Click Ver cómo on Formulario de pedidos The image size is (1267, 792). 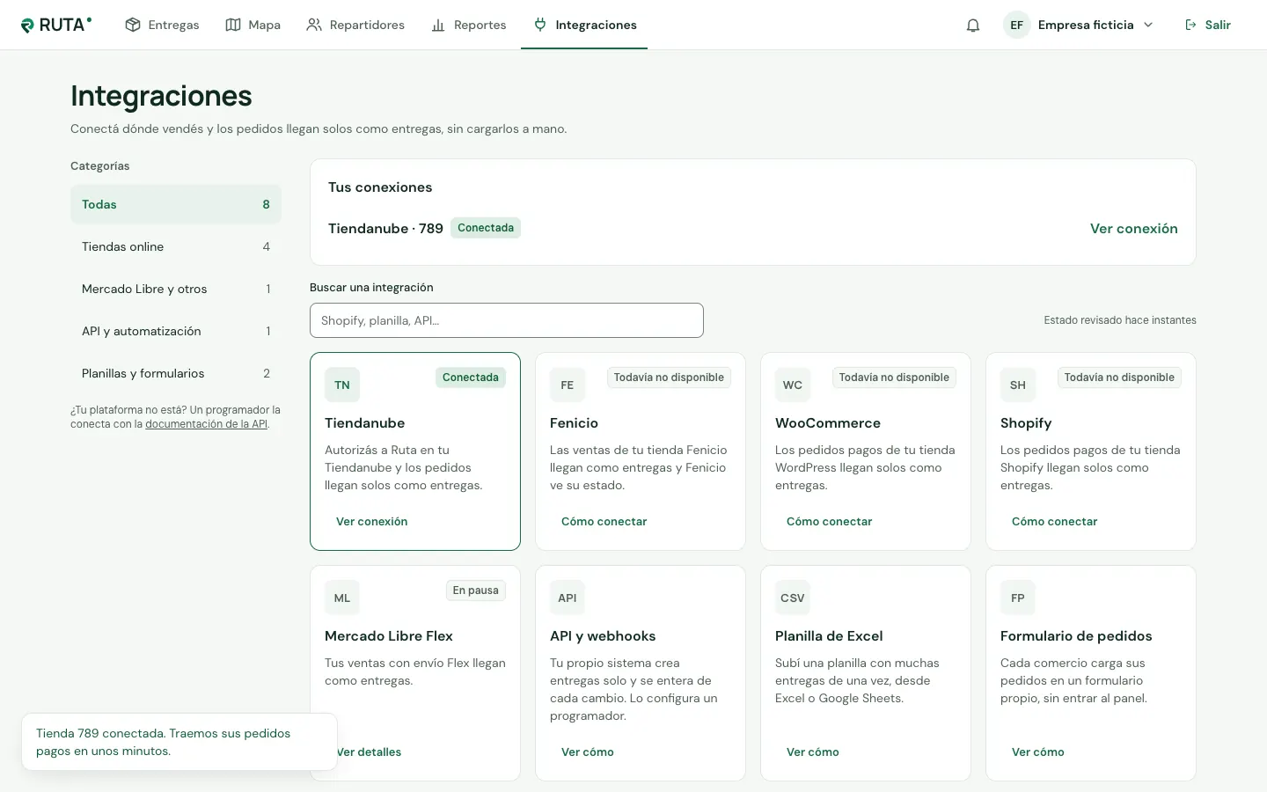pos(1037,752)
